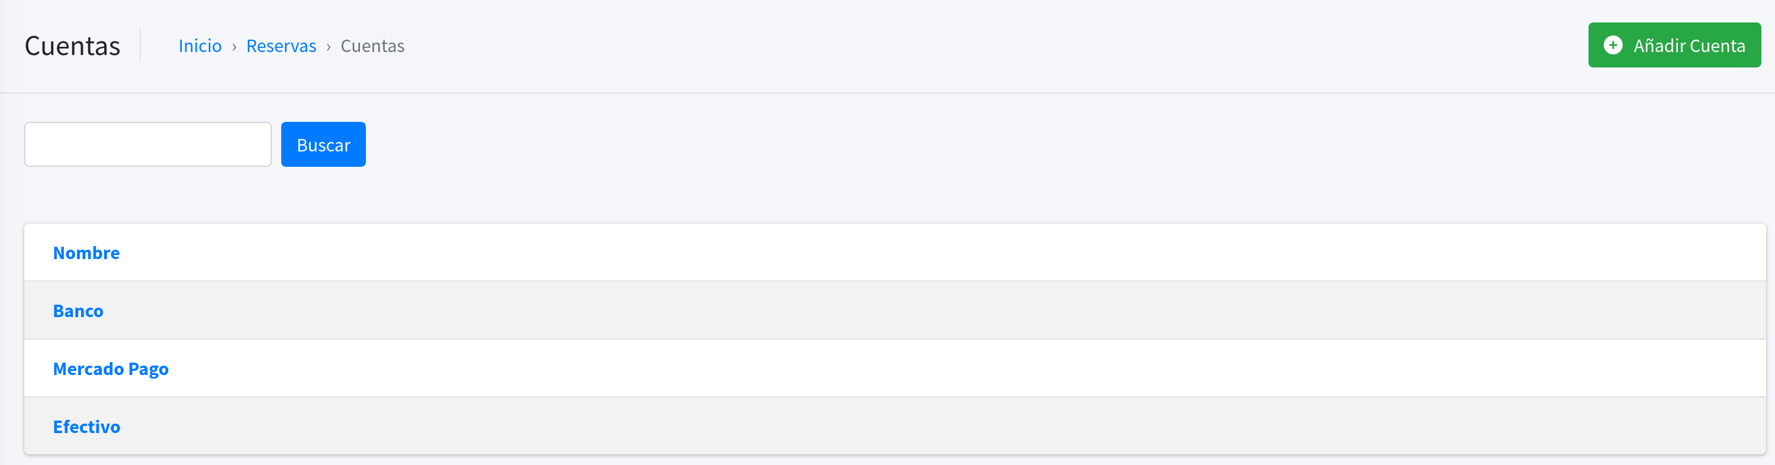Go to the Inicio breadcrumb link
The image size is (1775, 465).
point(200,46)
